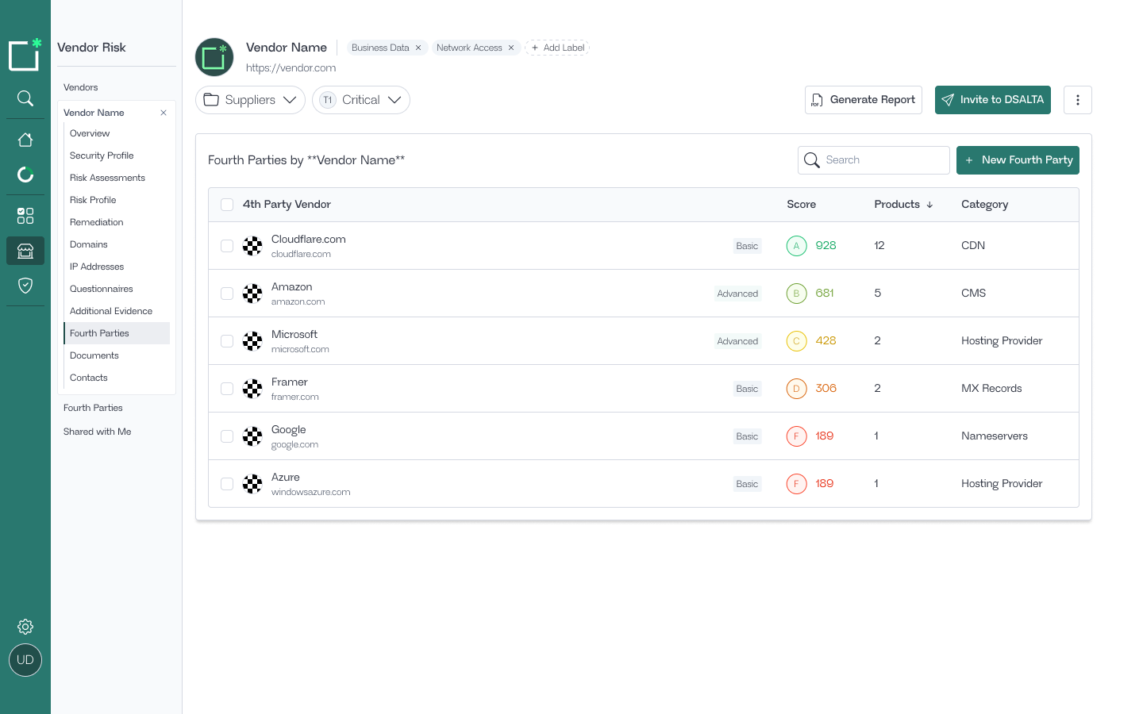Open the Critical tier dropdown

[361, 100]
